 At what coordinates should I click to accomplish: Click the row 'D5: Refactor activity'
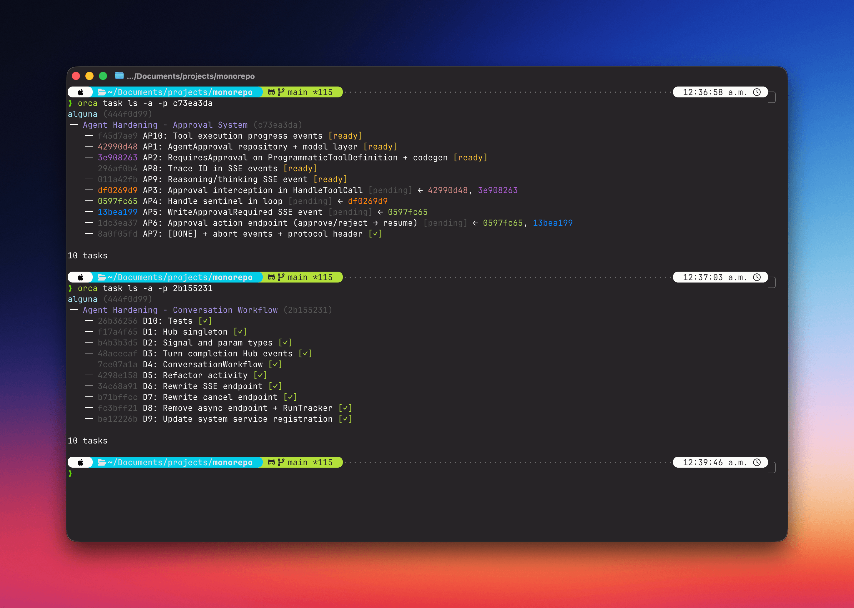coord(182,375)
